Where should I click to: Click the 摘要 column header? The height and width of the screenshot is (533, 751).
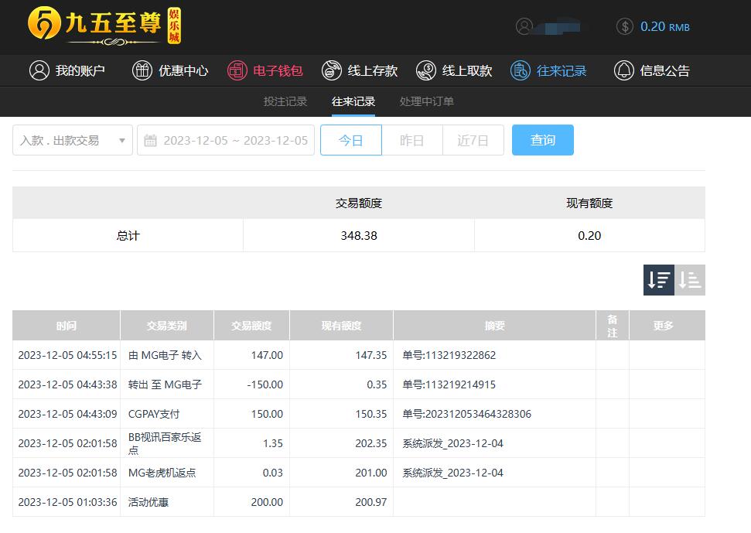coord(494,326)
